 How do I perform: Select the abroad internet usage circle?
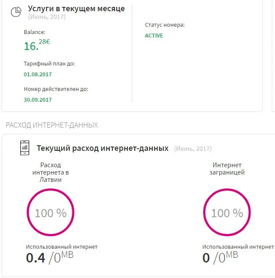[227, 212]
